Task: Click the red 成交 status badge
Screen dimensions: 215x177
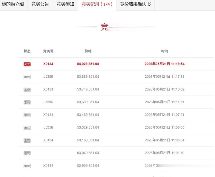Action: [27, 64]
